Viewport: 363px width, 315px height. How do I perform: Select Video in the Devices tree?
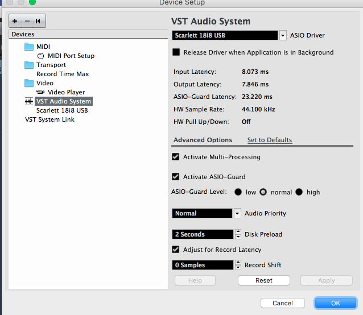click(x=45, y=83)
